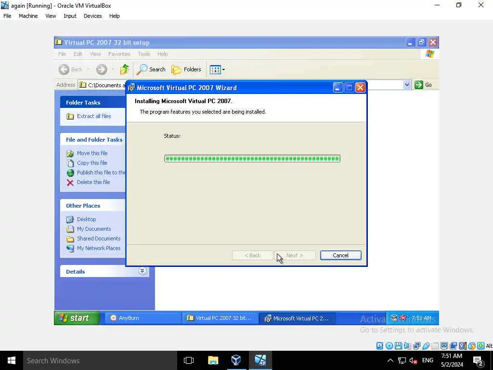Toggle the Folders pane in Explorer toolbar
Image resolution: width=493 pixels, height=370 pixels.
(186, 69)
